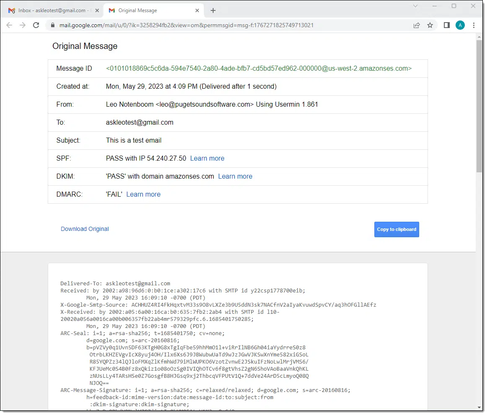
Task: Click the vertical page scrollbar
Action: 479,105
